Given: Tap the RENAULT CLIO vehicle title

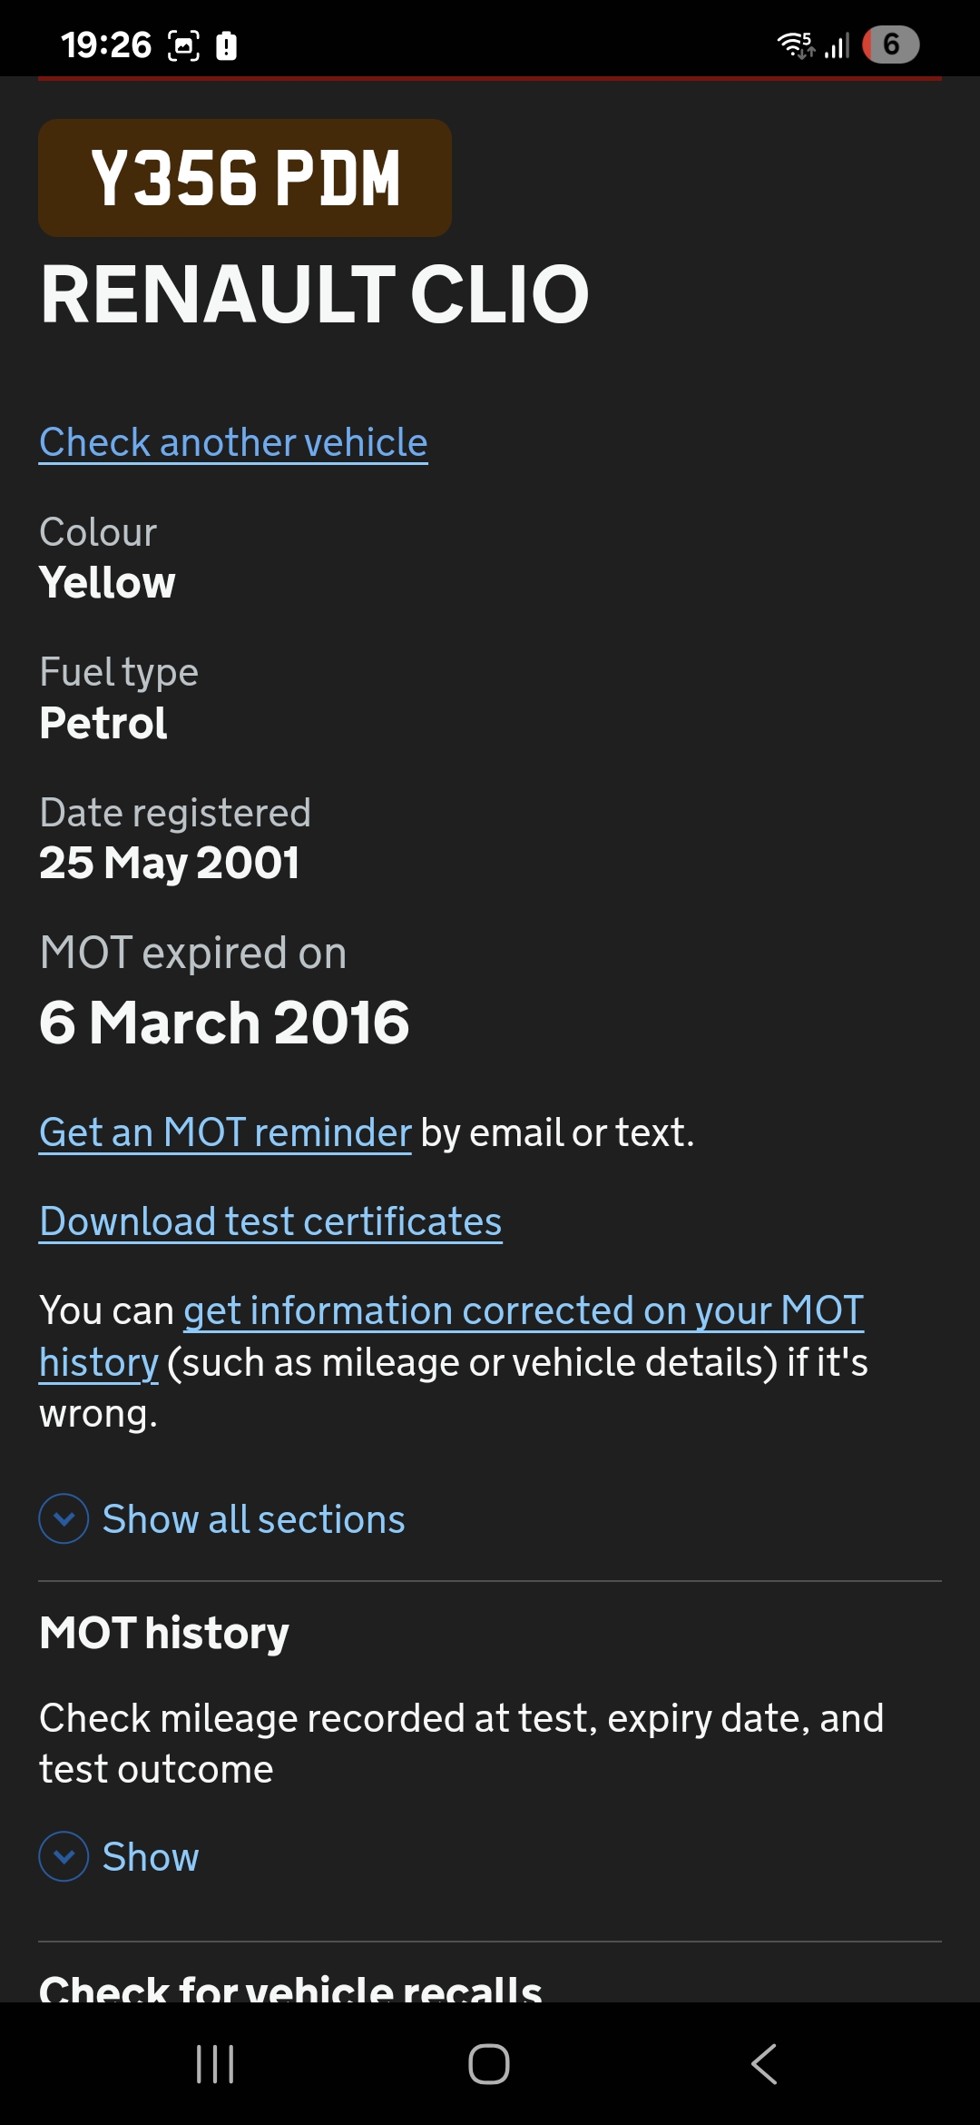Looking at the screenshot, I should (315, 294).
